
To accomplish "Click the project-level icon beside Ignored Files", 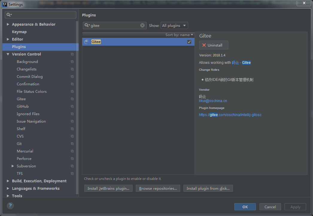I will coord(72,114).
